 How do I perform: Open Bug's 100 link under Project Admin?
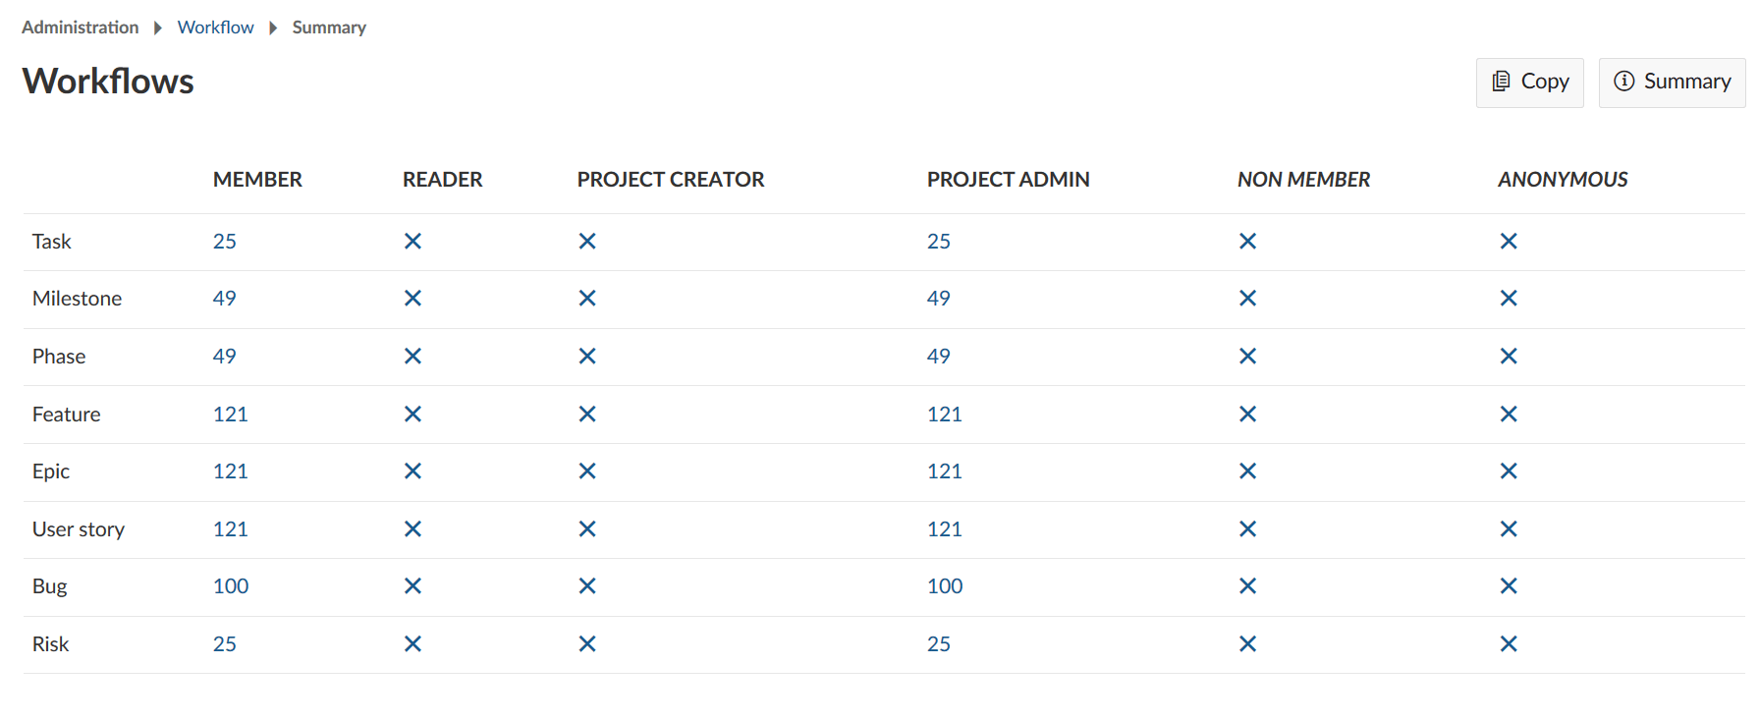pos(945,586)
